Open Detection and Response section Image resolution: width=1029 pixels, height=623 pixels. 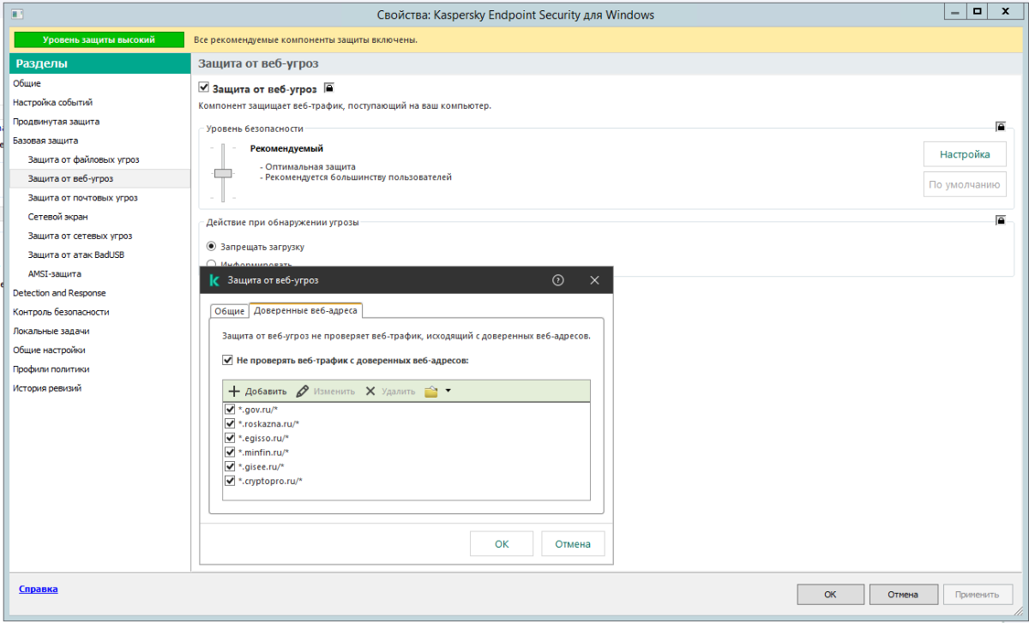click(61, 293)
